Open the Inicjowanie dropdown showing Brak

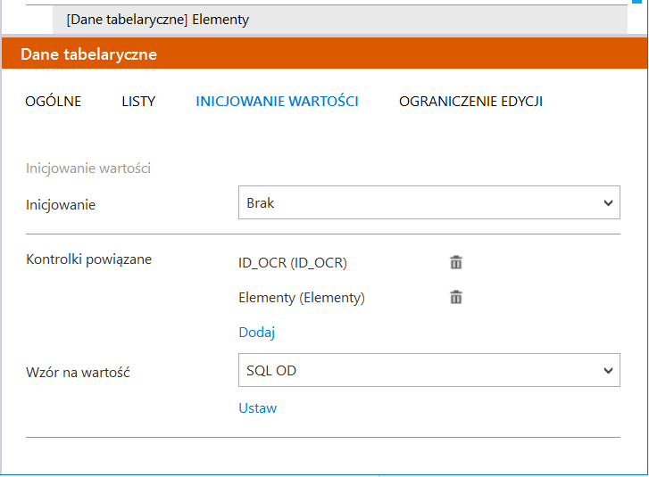[429, 203]
